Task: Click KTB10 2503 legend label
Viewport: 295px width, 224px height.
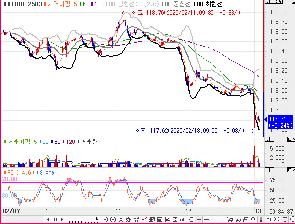Action: point(23,4)
